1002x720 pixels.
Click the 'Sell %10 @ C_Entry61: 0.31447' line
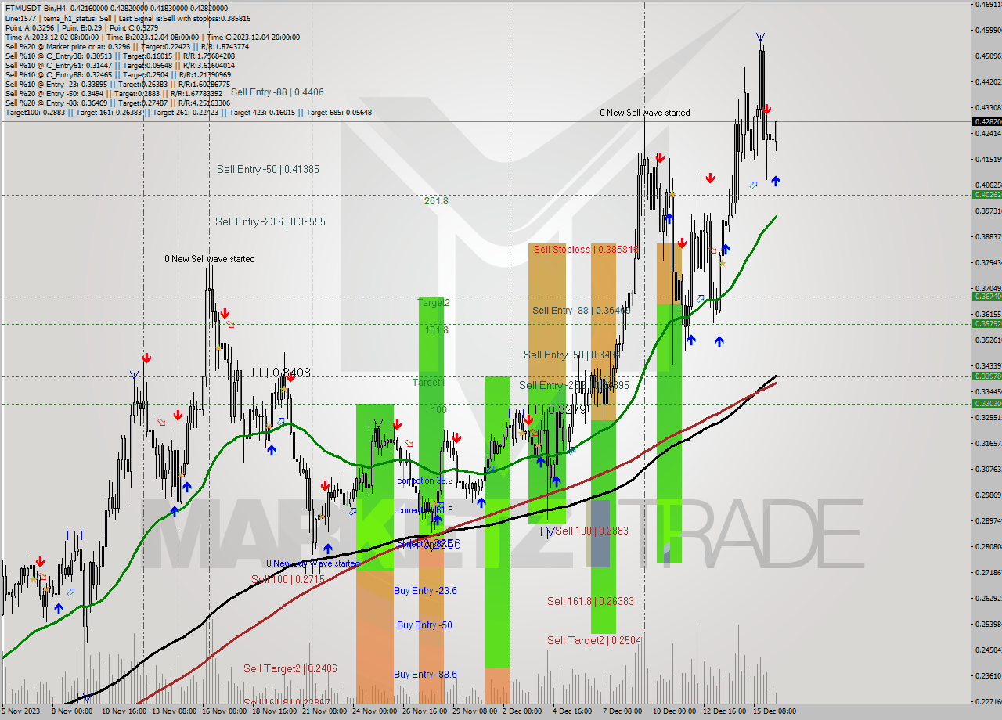point(120,65)
